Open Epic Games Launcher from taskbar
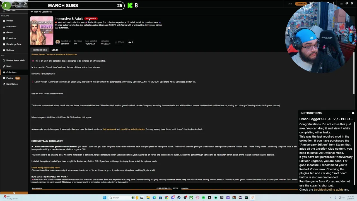Screen dimensions: 357x201 [222, 198]
